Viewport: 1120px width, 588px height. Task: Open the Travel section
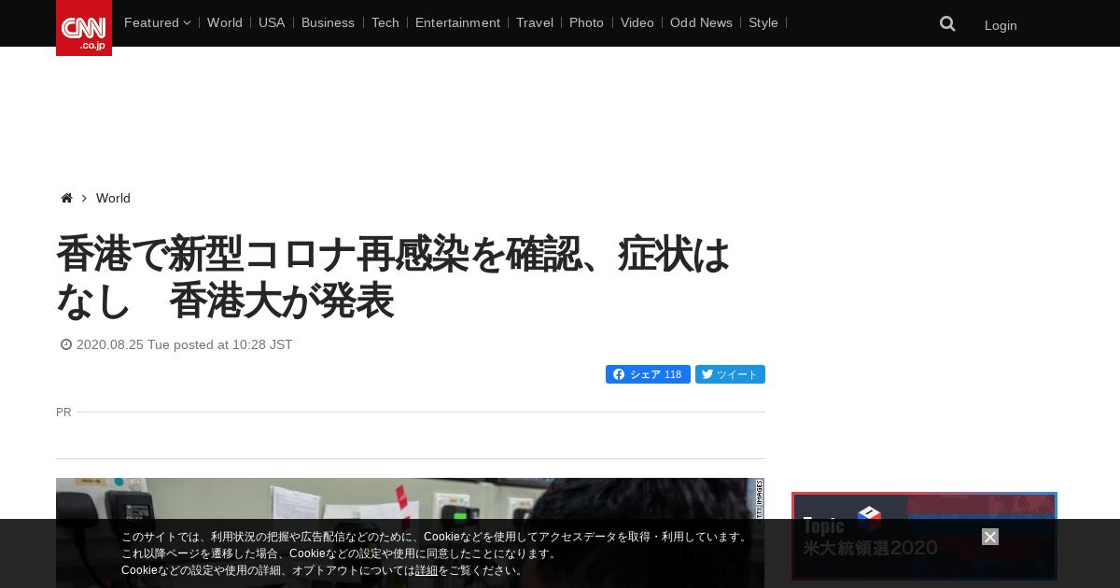click(x=535, y=22)
